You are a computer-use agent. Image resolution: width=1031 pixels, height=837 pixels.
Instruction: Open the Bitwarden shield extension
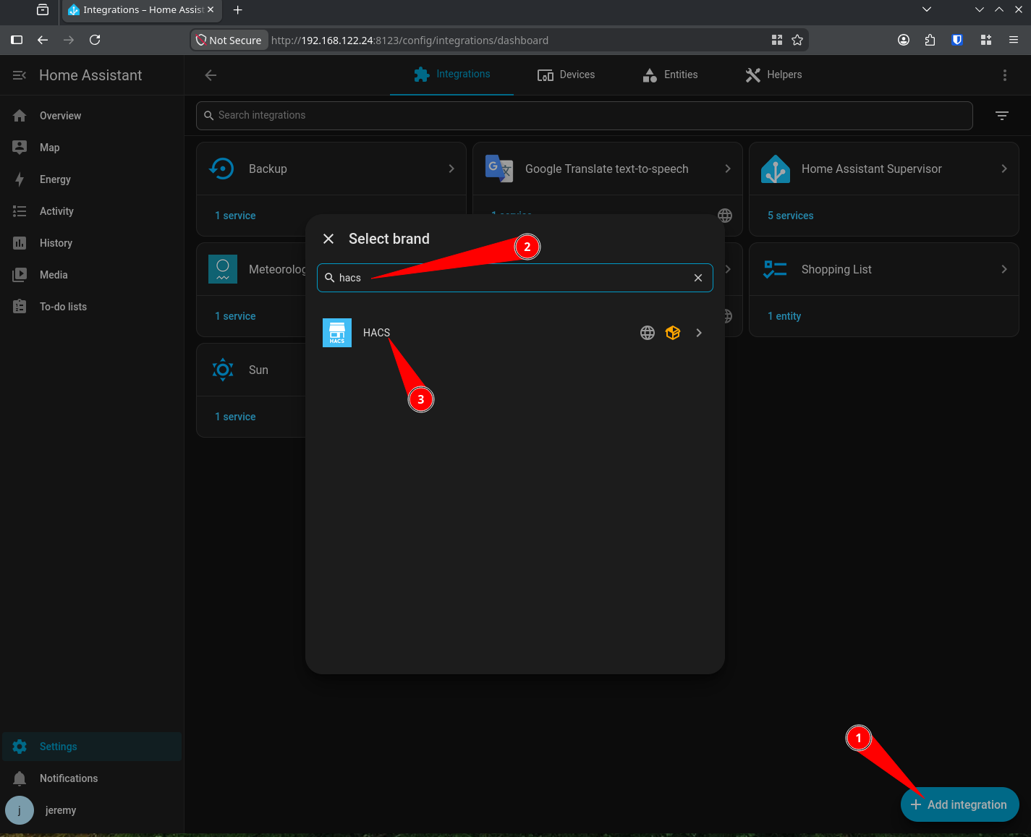(957, 40)
